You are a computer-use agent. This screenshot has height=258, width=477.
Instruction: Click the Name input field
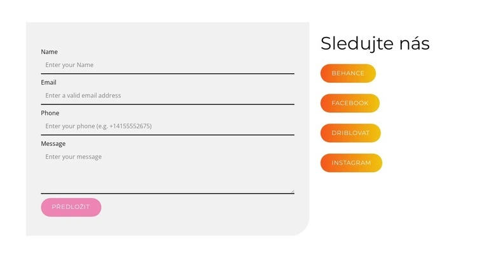pos(167,65)
